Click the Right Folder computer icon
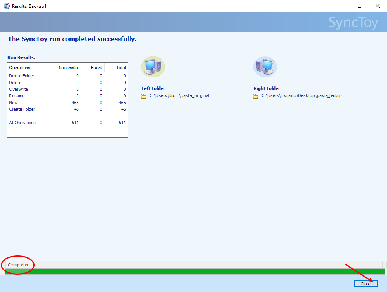Screen dimensions: 387x292 point(265,67)
